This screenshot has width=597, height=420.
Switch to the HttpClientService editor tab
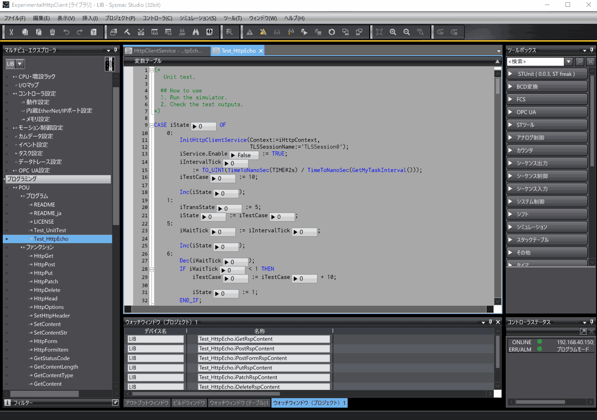[167, 51]
